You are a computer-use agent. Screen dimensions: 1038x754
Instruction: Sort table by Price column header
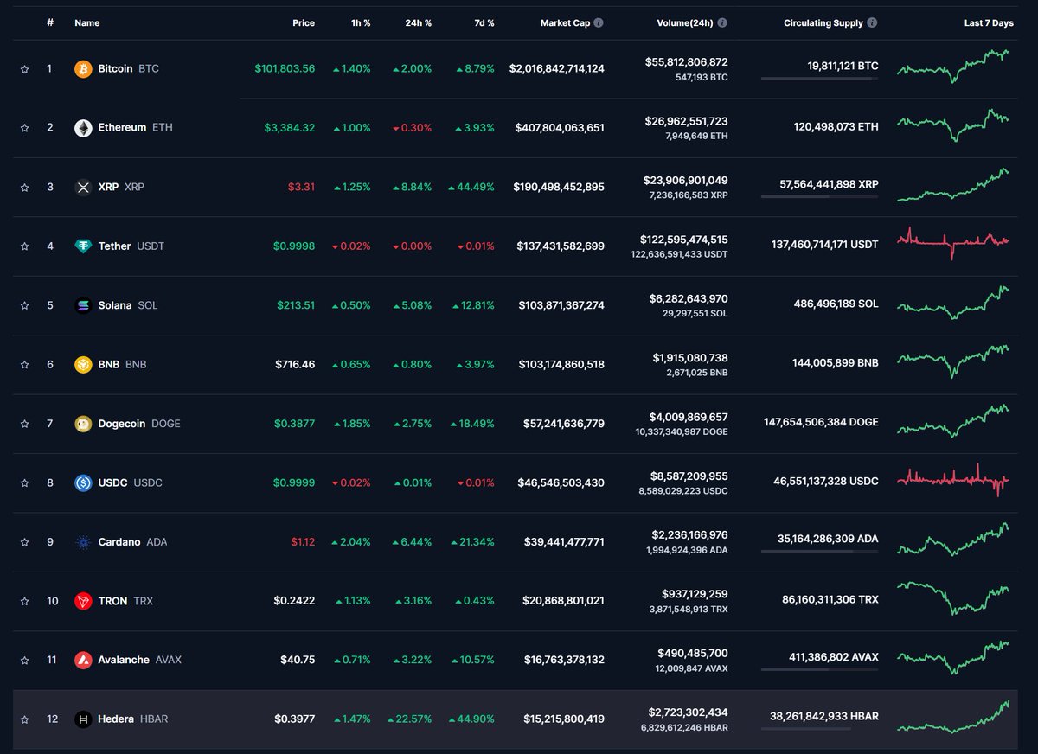pos(304,23)
